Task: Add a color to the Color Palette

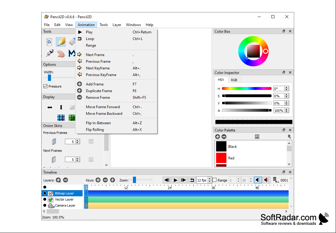Action: [218, 137]
